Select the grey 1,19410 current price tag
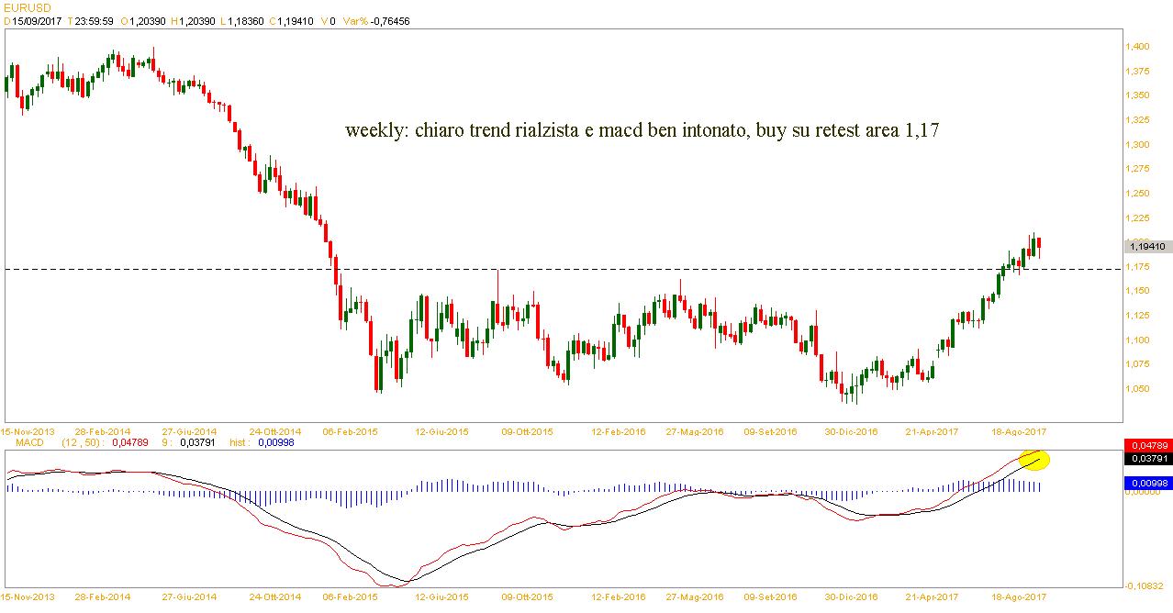Image resolution: width=1173 pixels, height=613 pixels. tap(1145, 246)
